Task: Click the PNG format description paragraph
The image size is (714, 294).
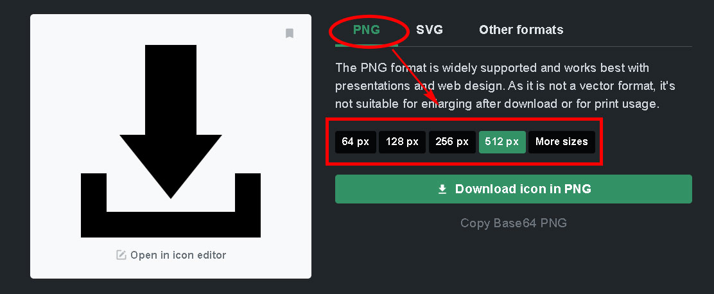Action: click(497, 86)
